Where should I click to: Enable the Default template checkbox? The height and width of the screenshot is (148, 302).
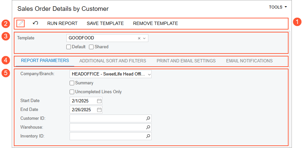click(69, 47)
